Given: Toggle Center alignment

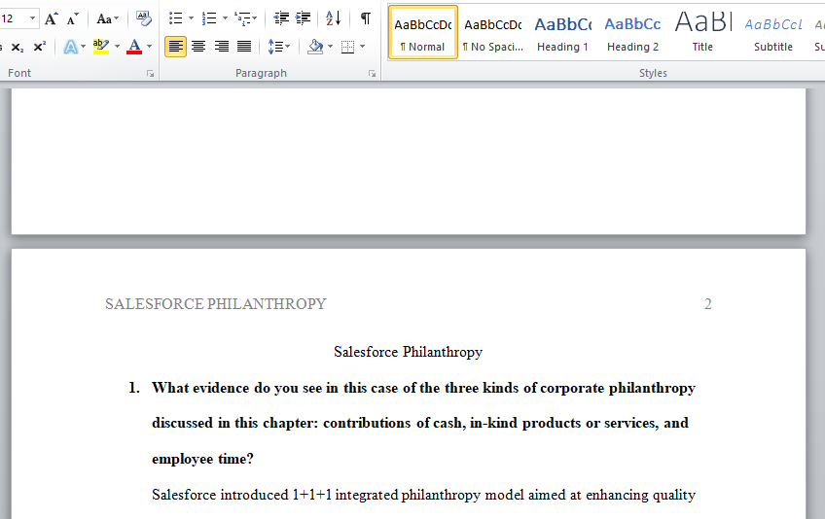Looking at the screenshot, I should [198, 47].
